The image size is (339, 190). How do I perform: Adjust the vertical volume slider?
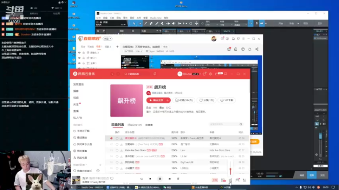click(231, 168)
